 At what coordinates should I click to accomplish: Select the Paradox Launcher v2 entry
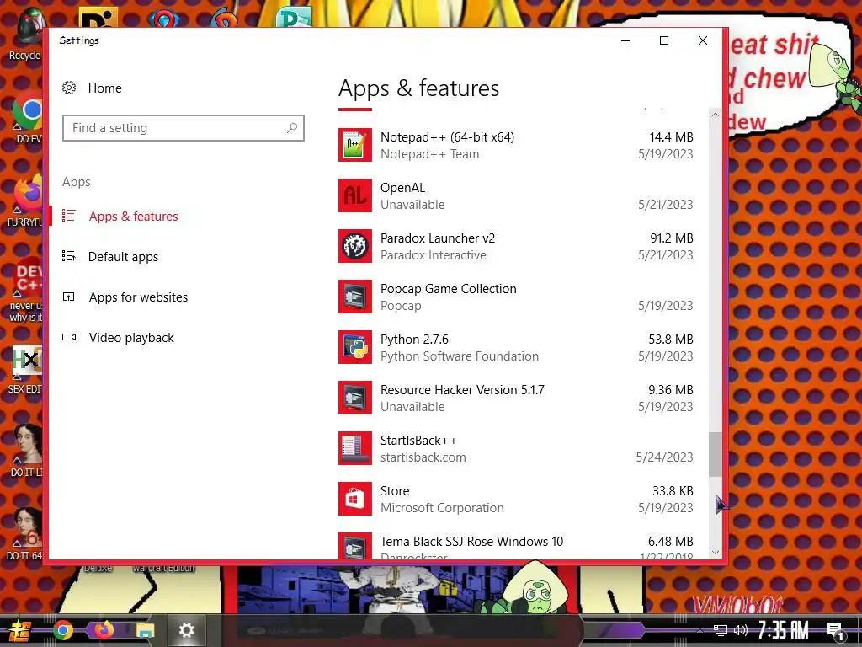point(516,247)
